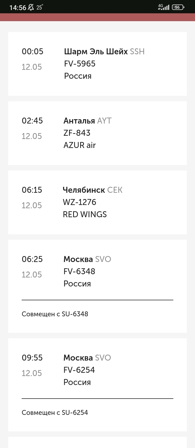Screen dimensions: 195x448
Task: Select flight number FV-6348
Action: 79,272
